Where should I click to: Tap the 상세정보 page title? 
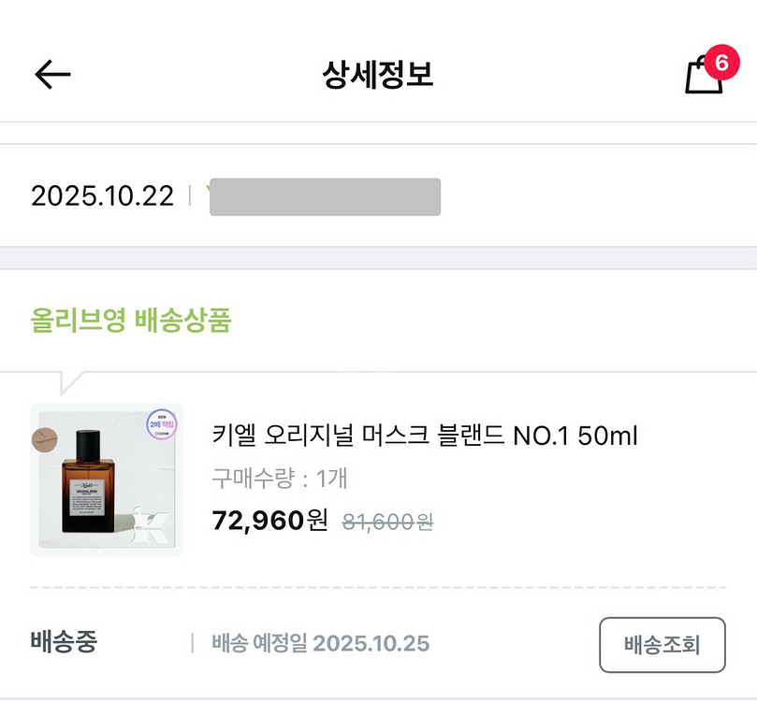(378, 75)
